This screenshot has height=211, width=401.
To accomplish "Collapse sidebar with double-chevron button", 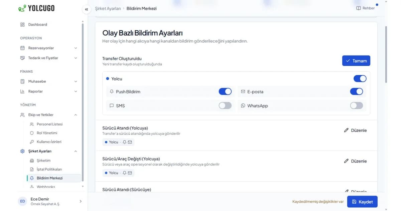I will tap(87, 9).
